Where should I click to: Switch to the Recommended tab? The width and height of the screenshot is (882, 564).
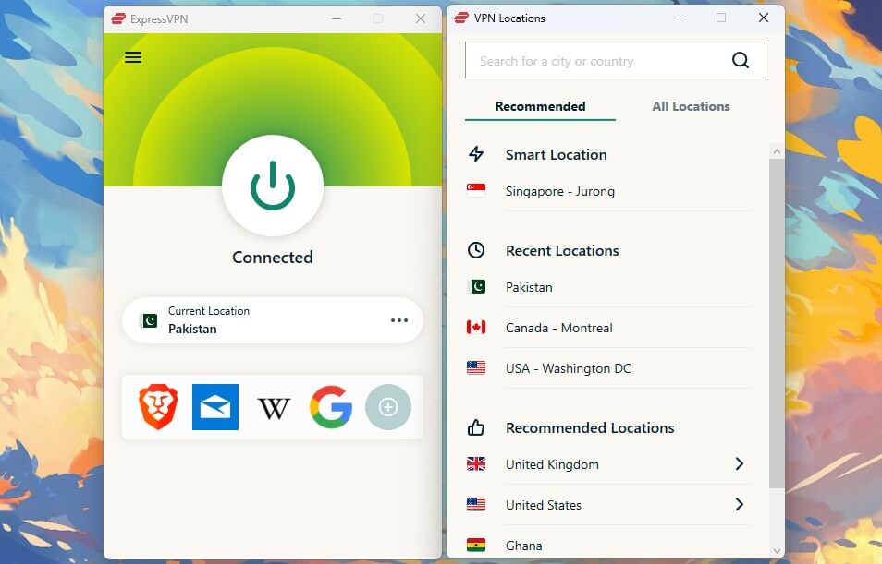[540, 106]
